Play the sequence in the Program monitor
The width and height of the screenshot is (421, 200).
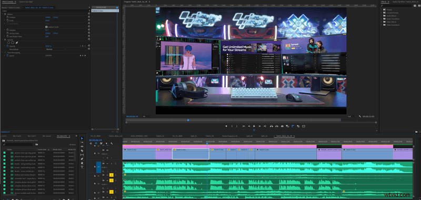(254, 126)
